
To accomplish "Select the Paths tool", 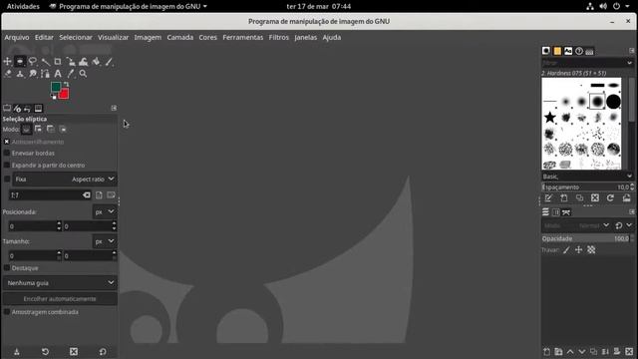I will [45, 74].
